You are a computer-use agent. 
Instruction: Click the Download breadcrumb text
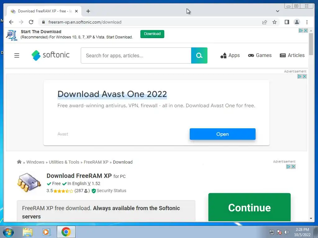[123, 162]
